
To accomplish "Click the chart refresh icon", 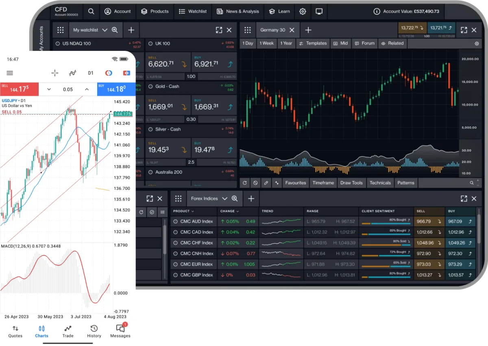I will pyautogui.click(x=245, y=183).
